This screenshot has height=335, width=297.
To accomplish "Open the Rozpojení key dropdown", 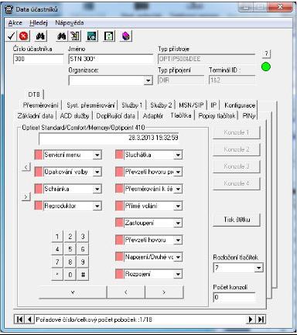I will (x=178, y=274).
